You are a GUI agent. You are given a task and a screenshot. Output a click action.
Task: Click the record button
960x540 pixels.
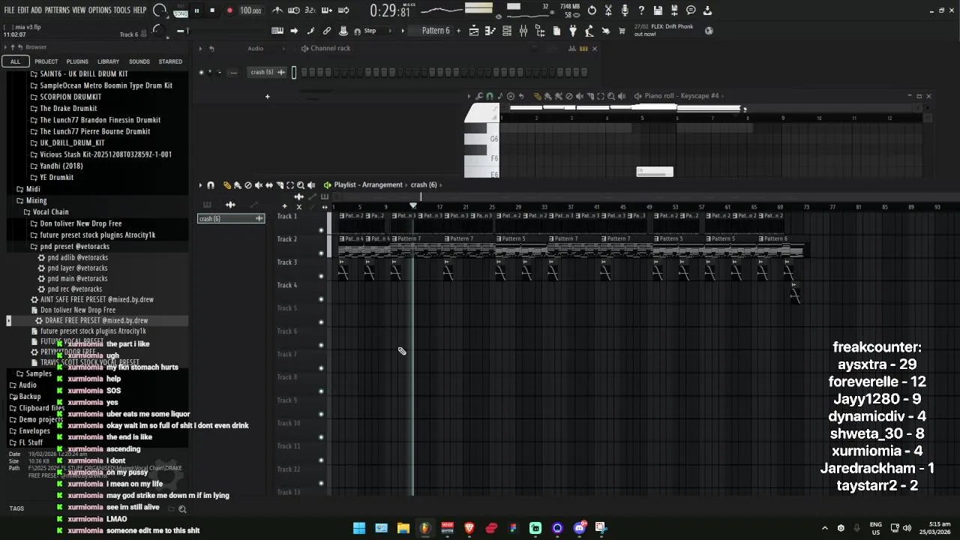click(229, 10)
